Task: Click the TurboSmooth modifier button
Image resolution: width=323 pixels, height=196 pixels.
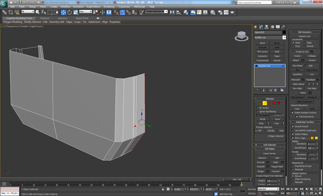Action: (x=262, y=61)
